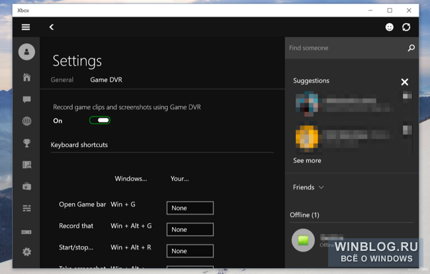The image size is (430, 274).
Task: Open the profile avatar in sidebar
Action: pos(26,52)
